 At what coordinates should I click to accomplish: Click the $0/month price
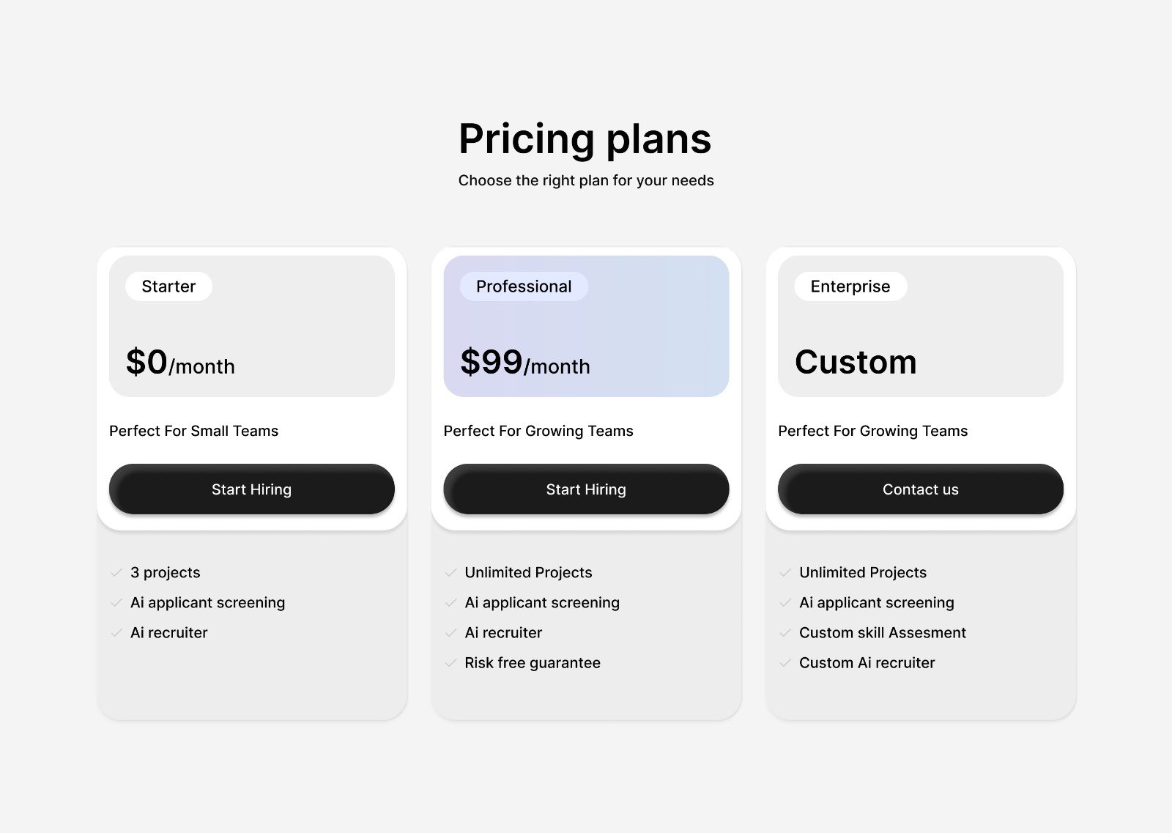click(180, 363)
